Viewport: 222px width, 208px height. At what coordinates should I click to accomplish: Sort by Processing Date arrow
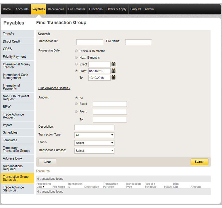tap(44, 187)
